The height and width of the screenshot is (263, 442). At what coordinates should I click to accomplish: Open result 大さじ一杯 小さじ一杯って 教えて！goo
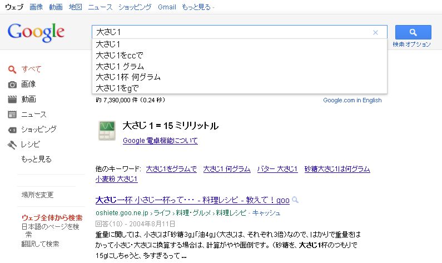click(x=192, y=200)
